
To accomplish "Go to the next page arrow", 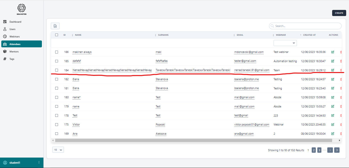I will pos(330,150).
